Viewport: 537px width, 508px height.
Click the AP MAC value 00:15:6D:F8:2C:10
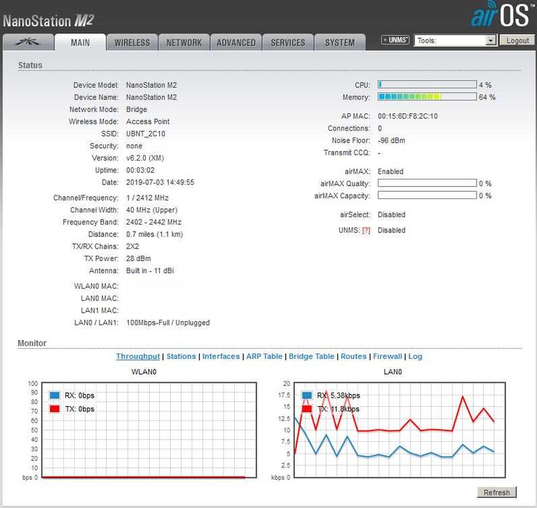tap(408, 116)
